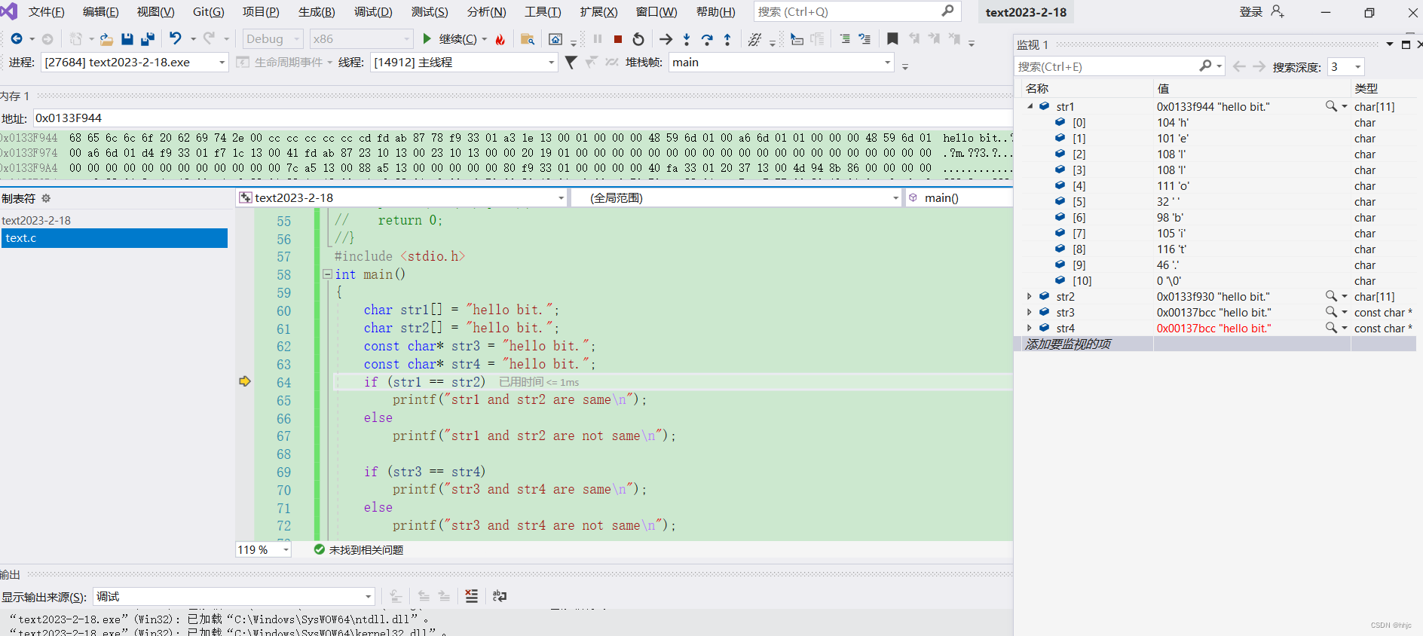Click the clear output list icon
Screen dimensions: 1423x636
[472, 596]
